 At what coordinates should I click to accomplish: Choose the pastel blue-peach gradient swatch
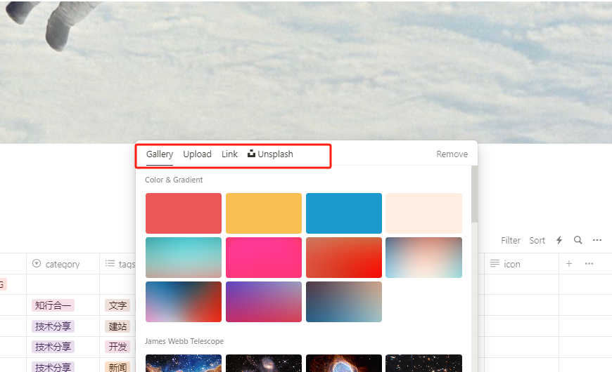424,258
